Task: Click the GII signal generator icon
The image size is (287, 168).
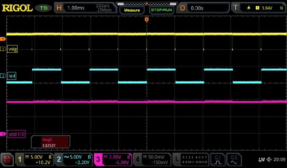Action: 234,159
